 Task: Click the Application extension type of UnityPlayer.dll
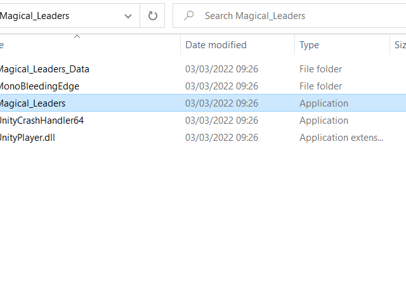(341, 138)
